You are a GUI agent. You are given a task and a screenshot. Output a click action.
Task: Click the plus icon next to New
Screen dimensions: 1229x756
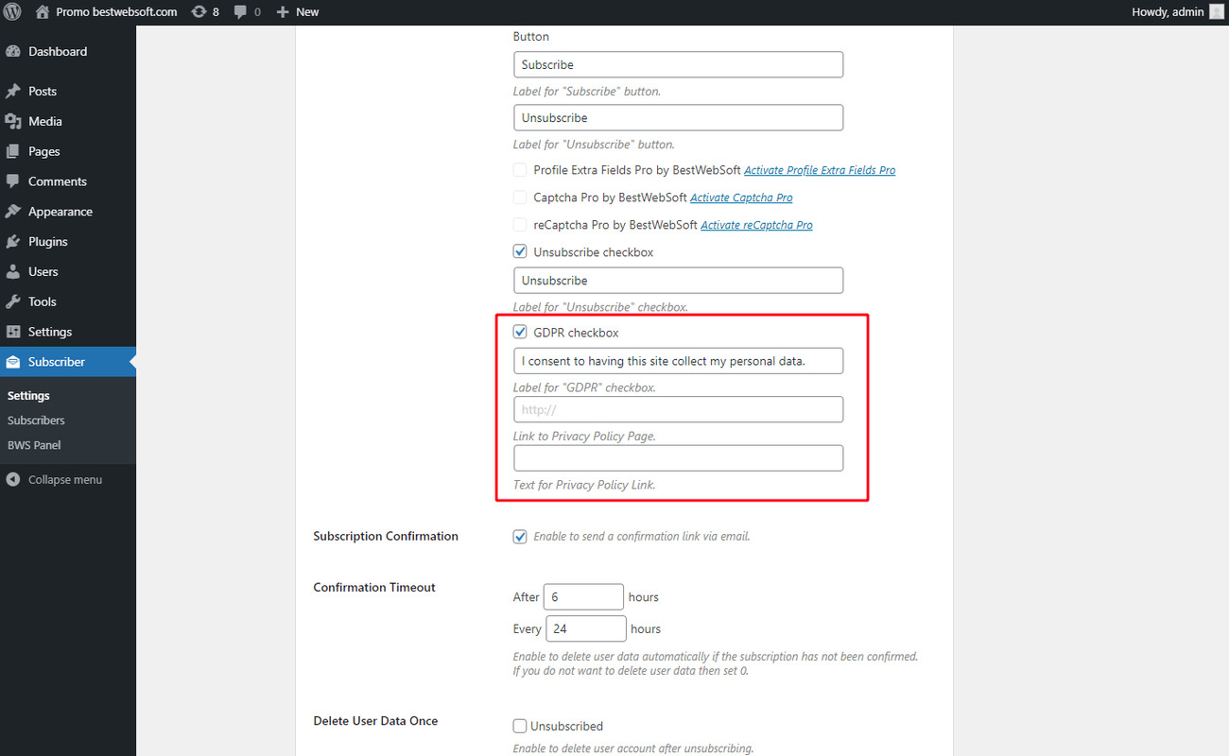coord(283,12)
